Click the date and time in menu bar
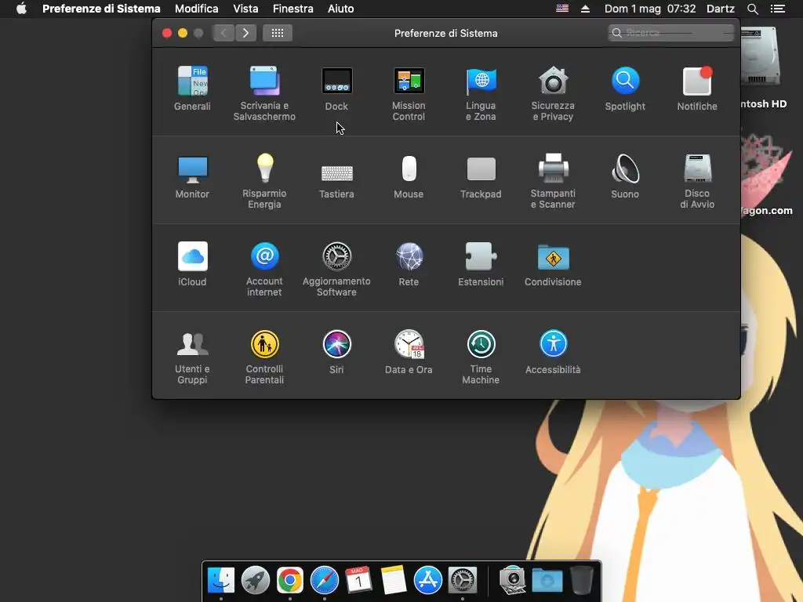803x602 pixels. [650, 9]
